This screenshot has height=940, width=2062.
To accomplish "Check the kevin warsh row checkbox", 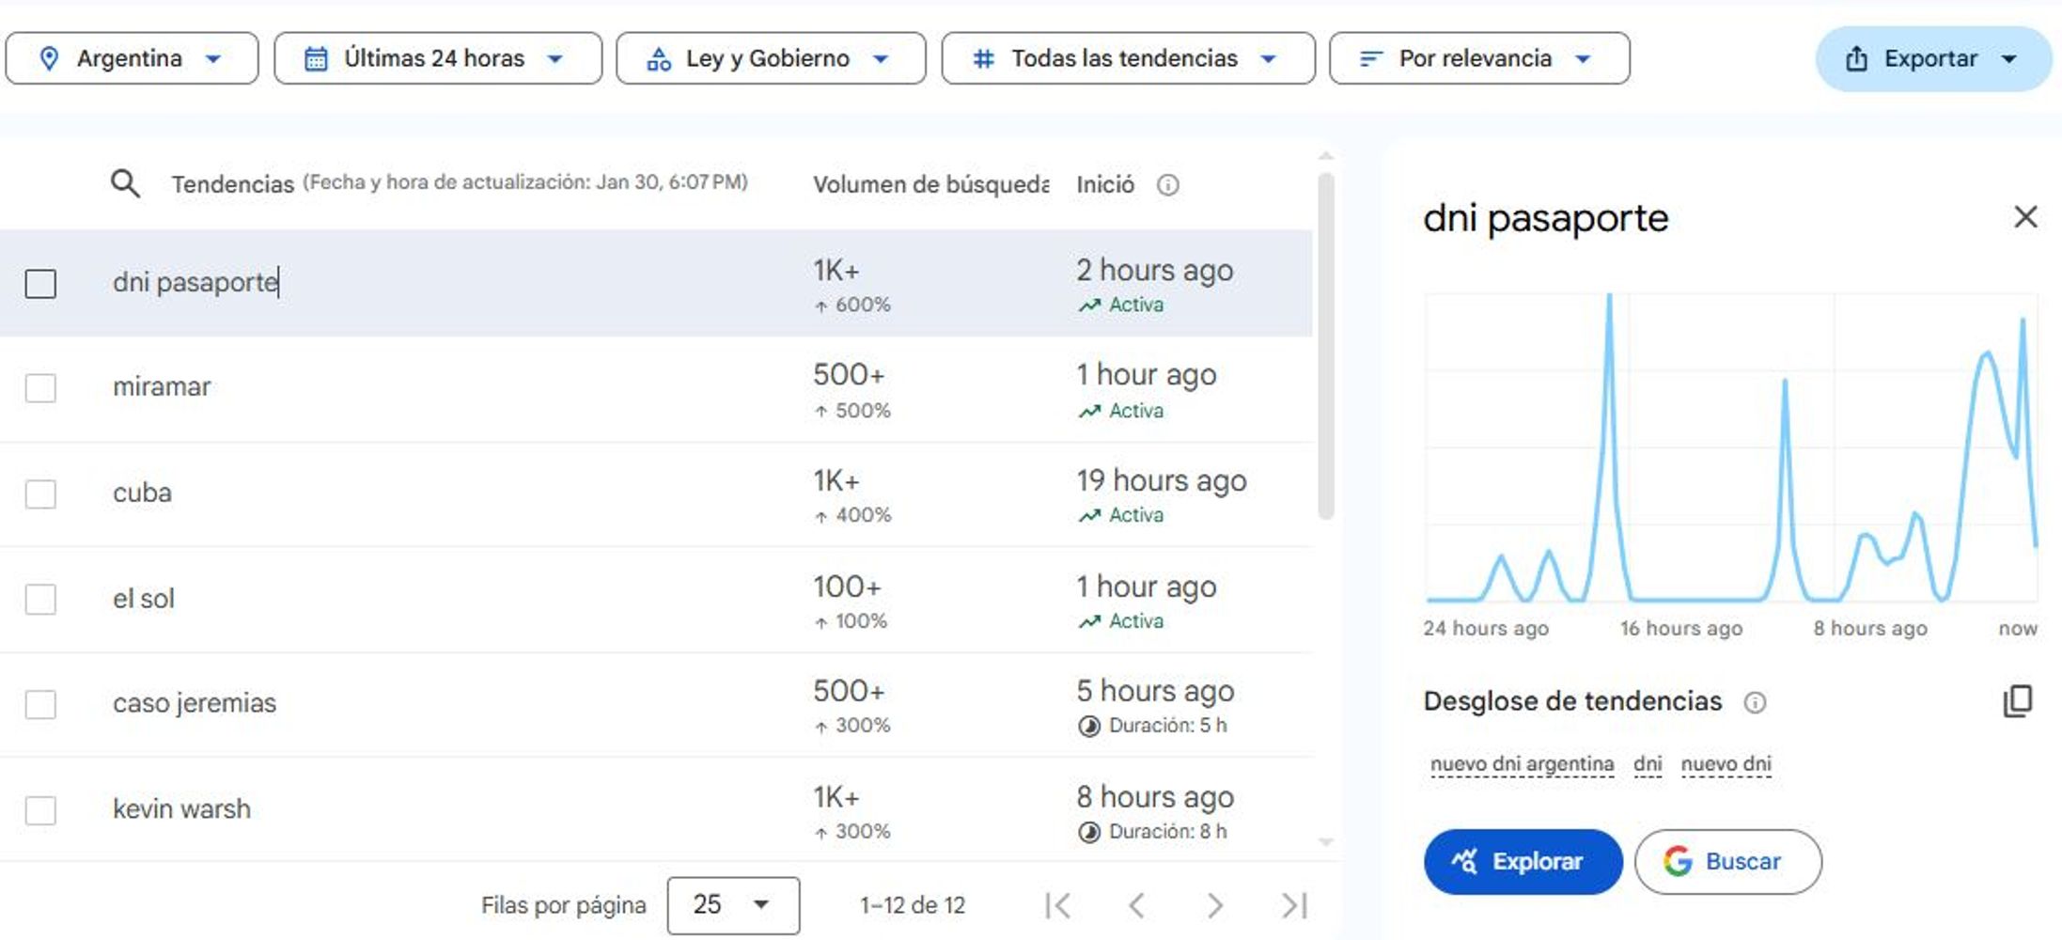I will (x=40, y=809).
